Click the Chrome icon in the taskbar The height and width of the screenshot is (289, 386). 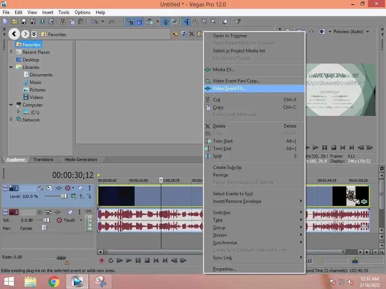click(x=54, y=281)
